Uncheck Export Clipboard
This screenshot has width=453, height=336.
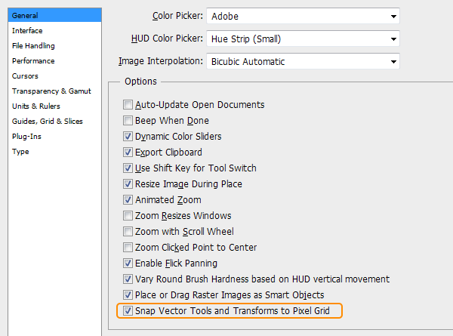128,153
